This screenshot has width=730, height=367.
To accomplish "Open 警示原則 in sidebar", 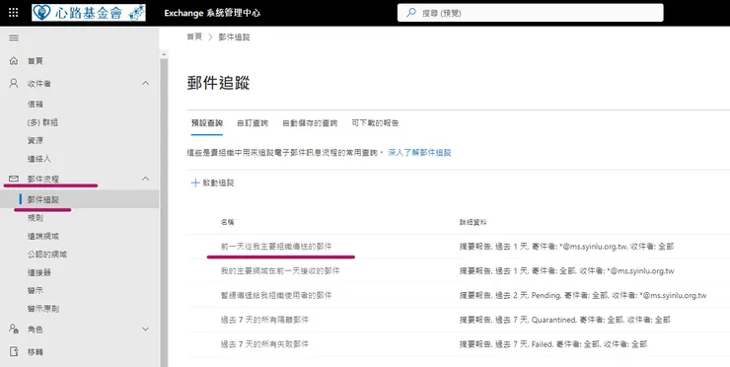I will point(43,309).
